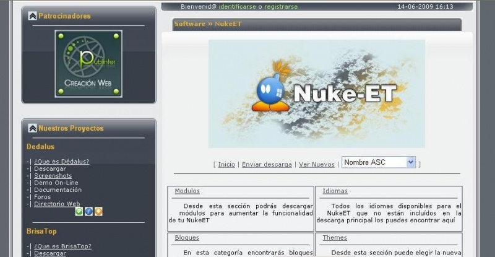Open ¿Que es BrisaTop? link
Viewport: 495px width, 257px height.
62,246
